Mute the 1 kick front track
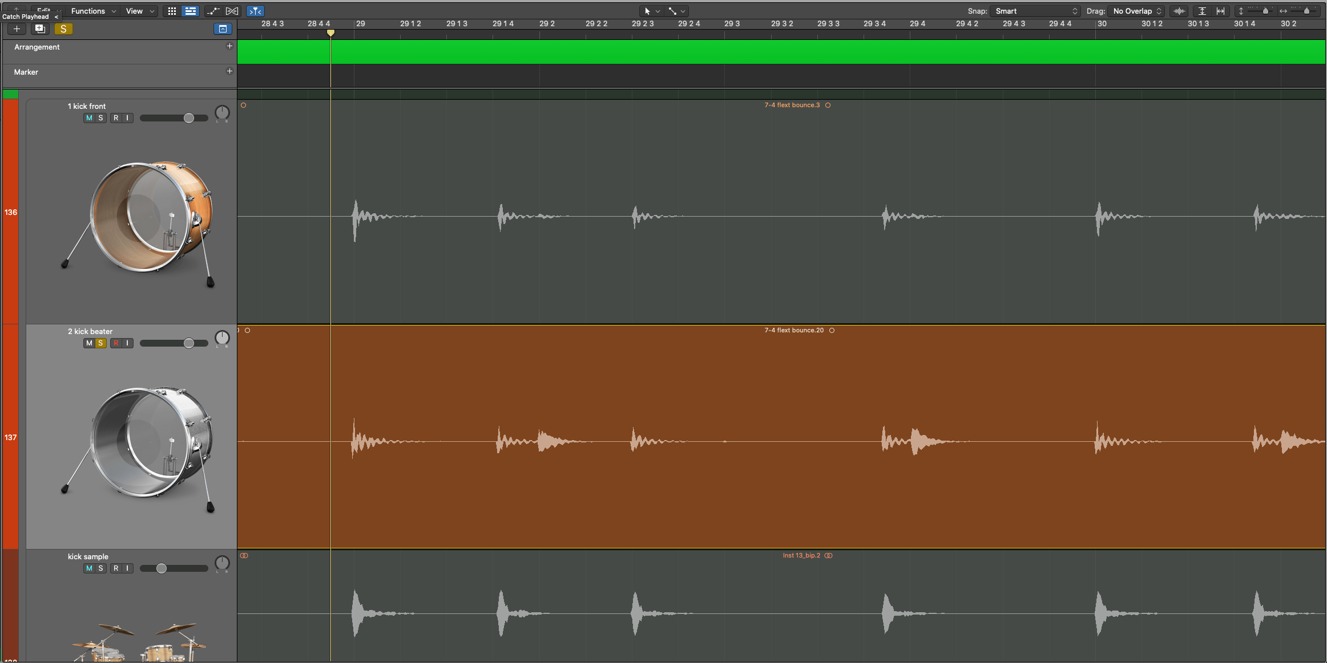This screenshot has height=663, width=1327. coord(89,117)
